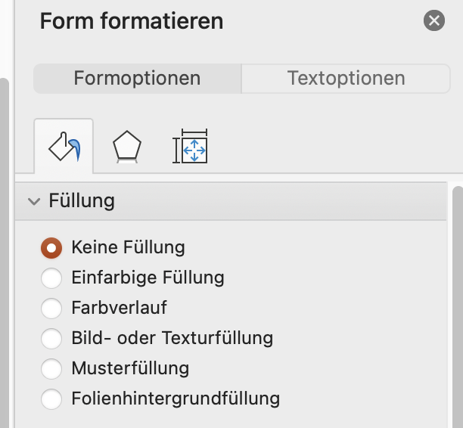
Task: Click the Form formatieren panel title
Action: (132, 21)
